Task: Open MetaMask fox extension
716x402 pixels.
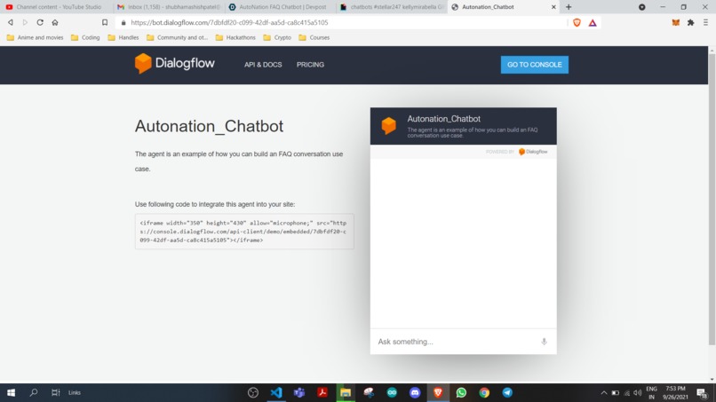Action: pyautogui.click(x=676, y=22)
